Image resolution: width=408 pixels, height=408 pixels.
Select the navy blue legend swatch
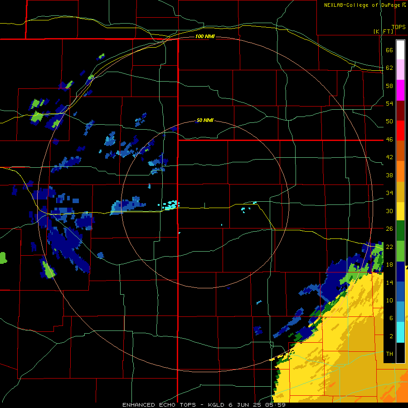(x=400, y=272)
